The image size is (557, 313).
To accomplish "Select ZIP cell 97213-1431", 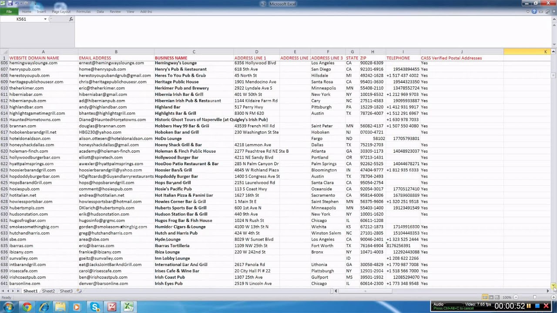I will point(372,157).
